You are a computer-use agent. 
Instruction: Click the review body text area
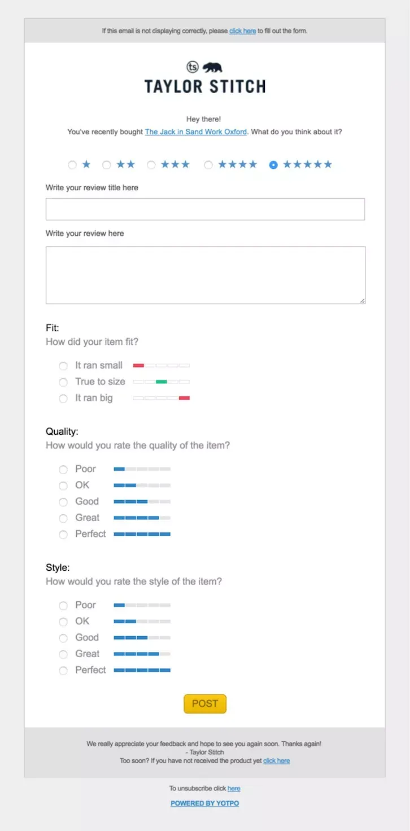click(x=205, y=275)
